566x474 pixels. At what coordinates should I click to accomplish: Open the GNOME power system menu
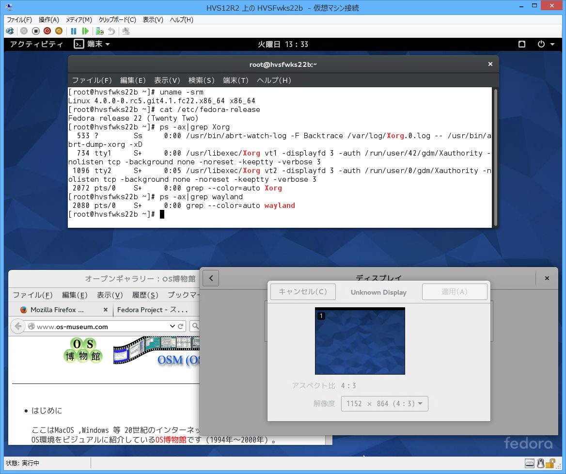[x=546, y=44]
